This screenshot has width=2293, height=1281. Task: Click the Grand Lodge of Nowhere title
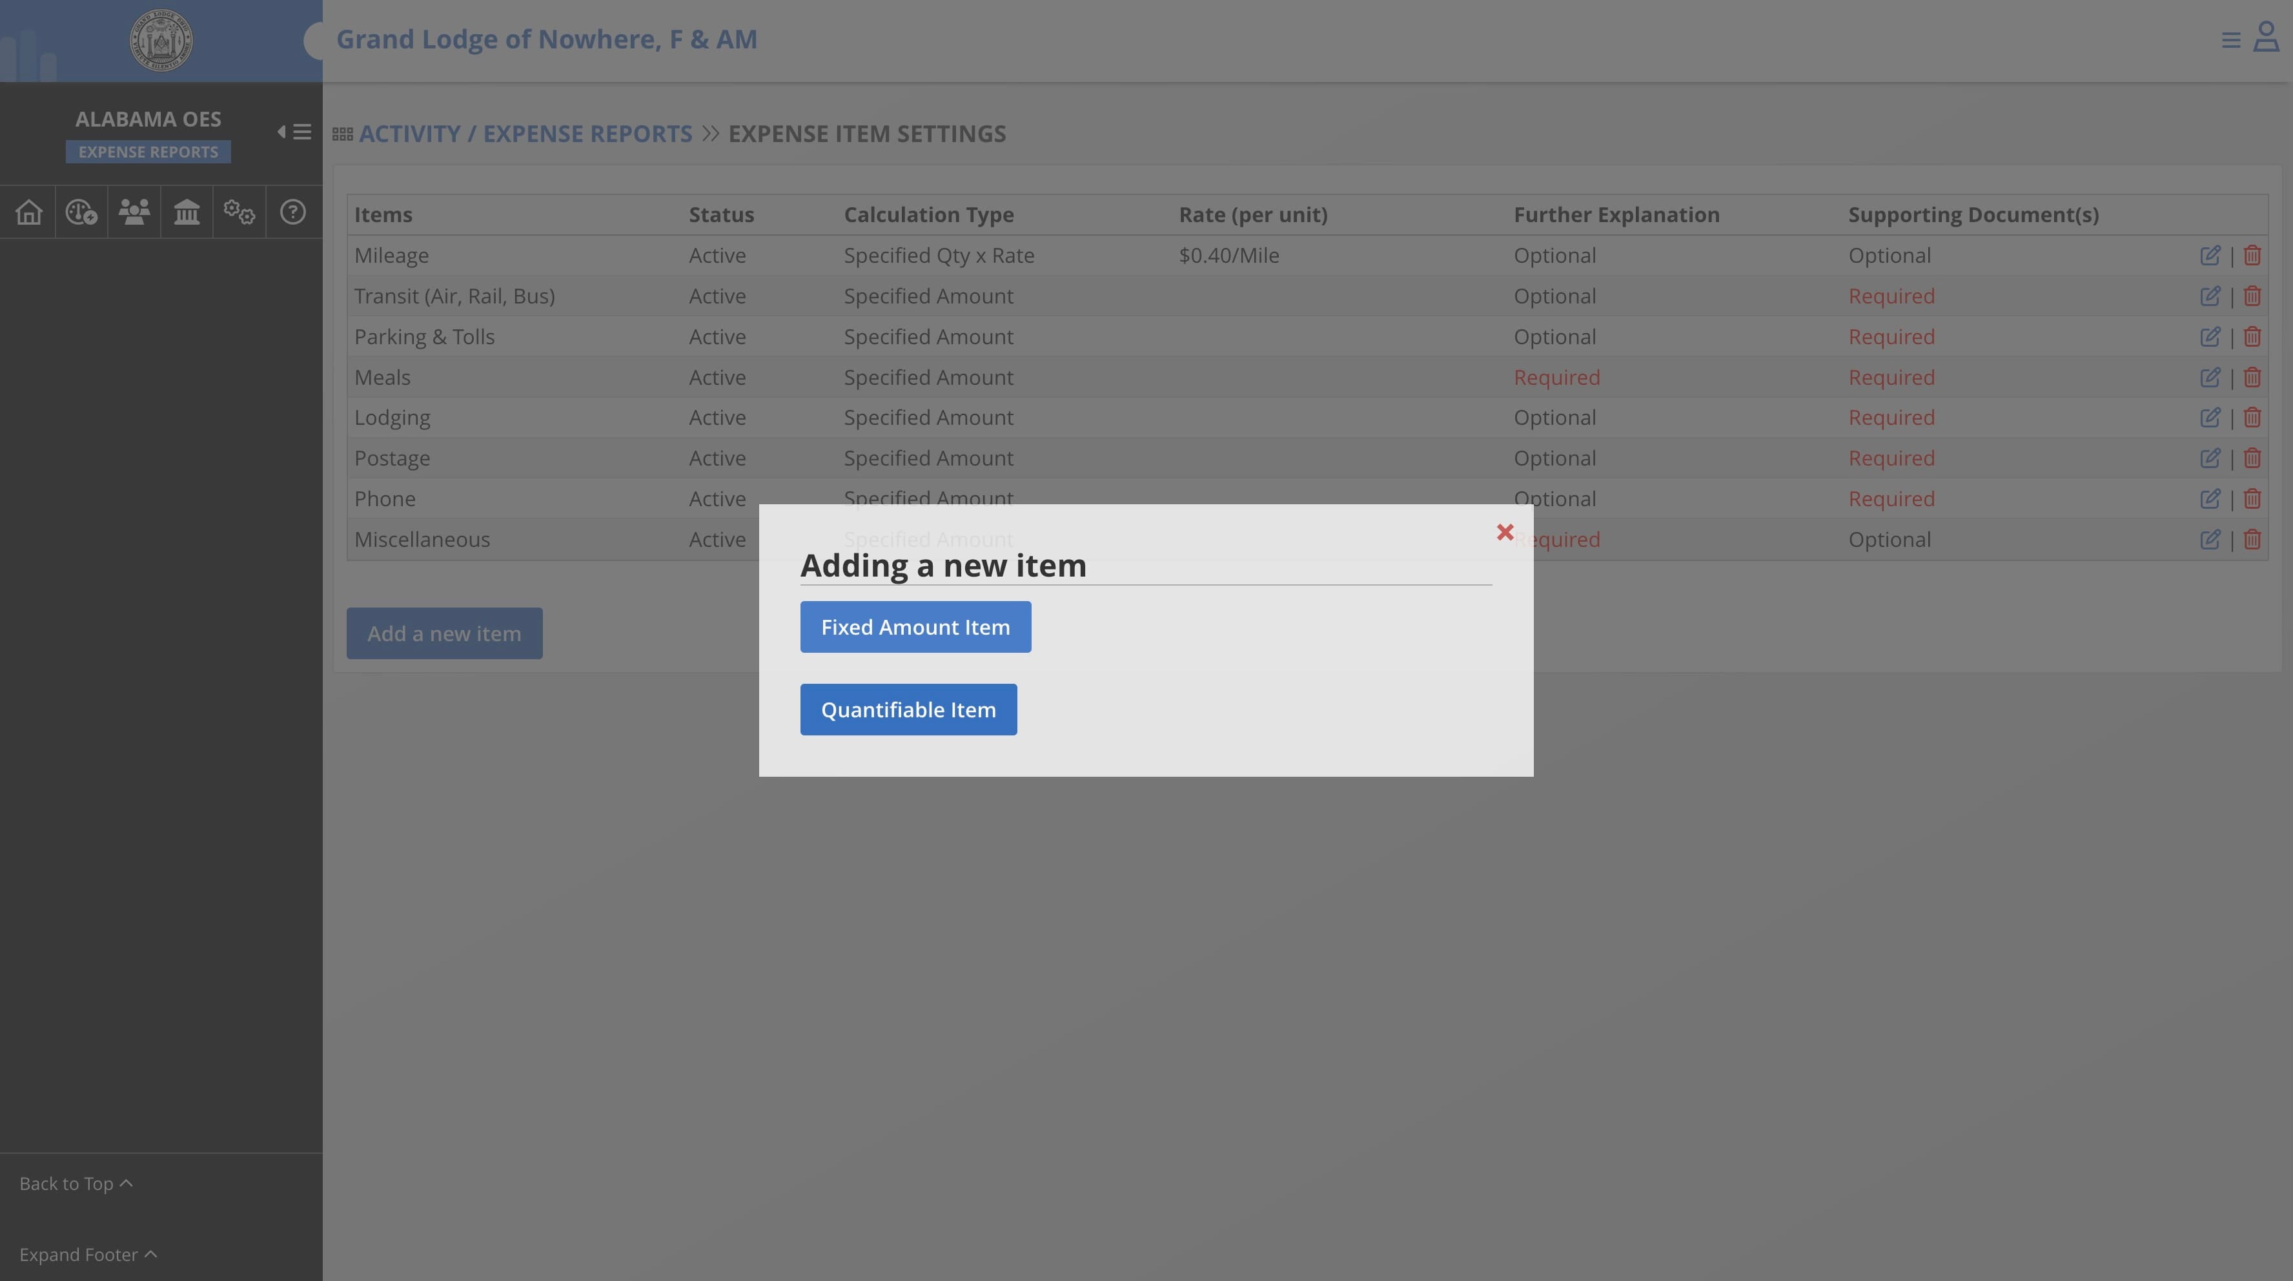[547, 39]
